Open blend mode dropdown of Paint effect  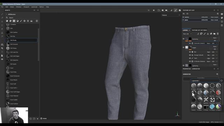click(x=209, y=58)
